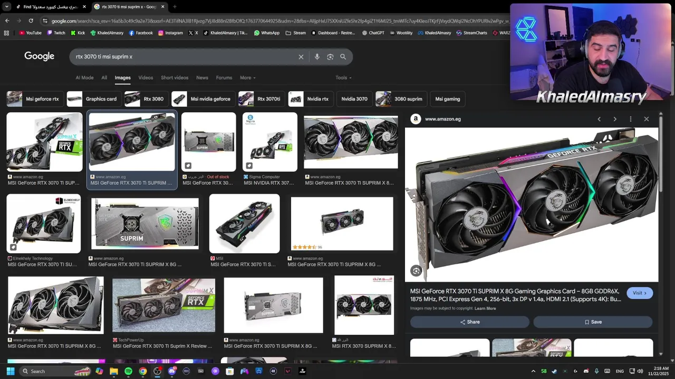The height and width of the screenshot is (379, 675).
Task: Open Discord from the taskbar
Action: point(172,371)
